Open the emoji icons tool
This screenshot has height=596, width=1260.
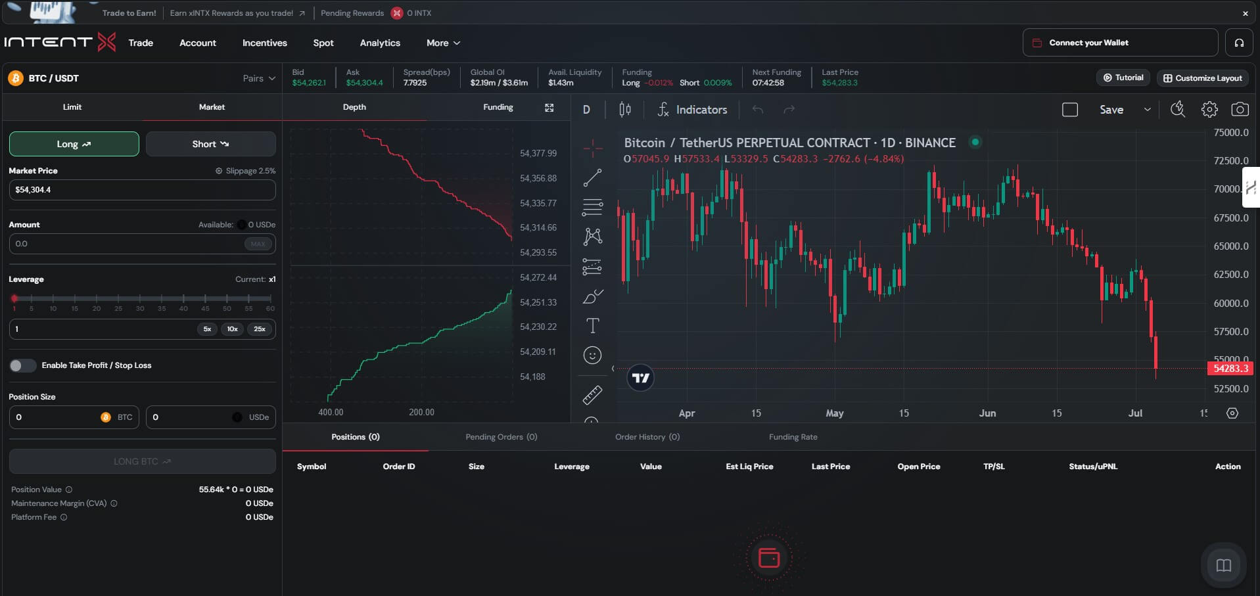coord(592,355)
